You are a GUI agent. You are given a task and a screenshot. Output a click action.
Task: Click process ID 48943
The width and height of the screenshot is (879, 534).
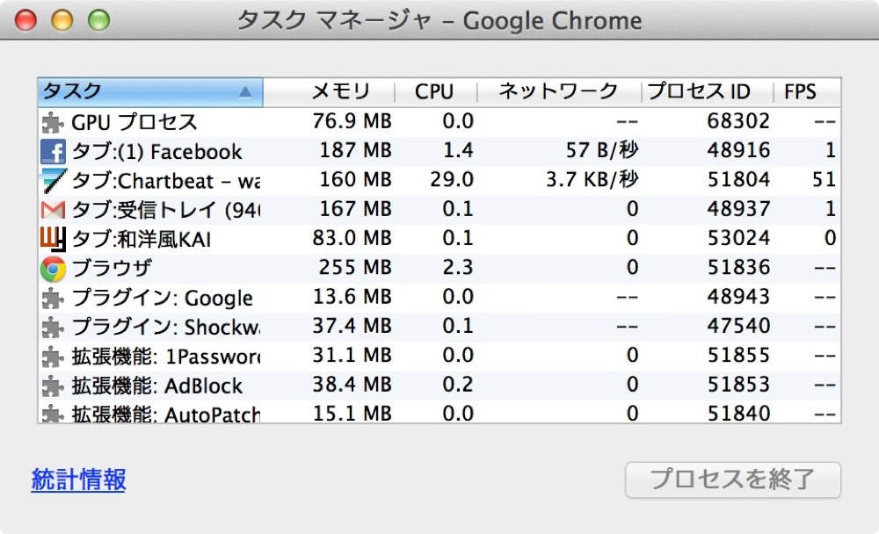738,296
